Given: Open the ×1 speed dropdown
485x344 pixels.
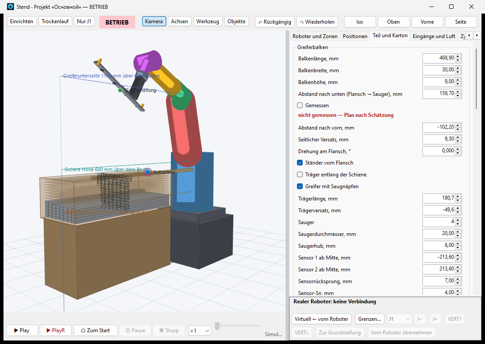Looking at the screenshot, I should 200,331.
